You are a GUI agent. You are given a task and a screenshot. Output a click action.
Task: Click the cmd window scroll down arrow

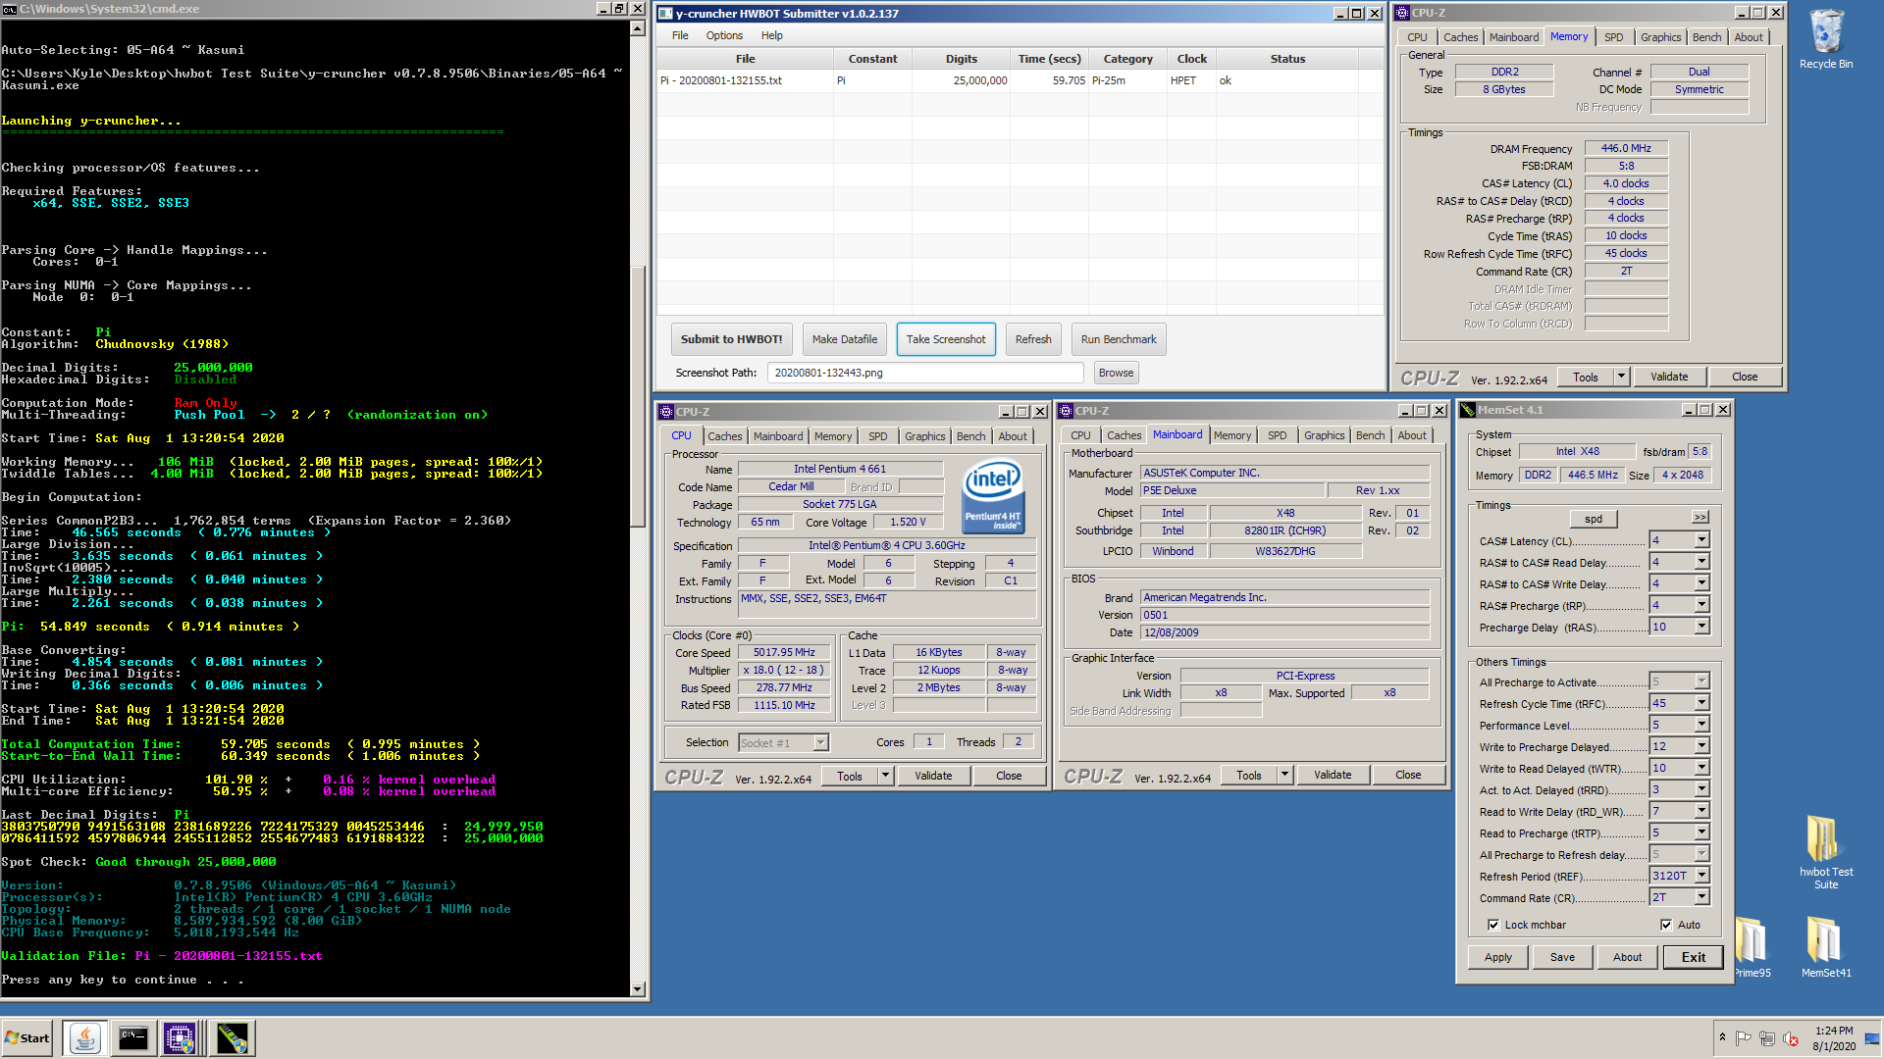click(638, 989)
